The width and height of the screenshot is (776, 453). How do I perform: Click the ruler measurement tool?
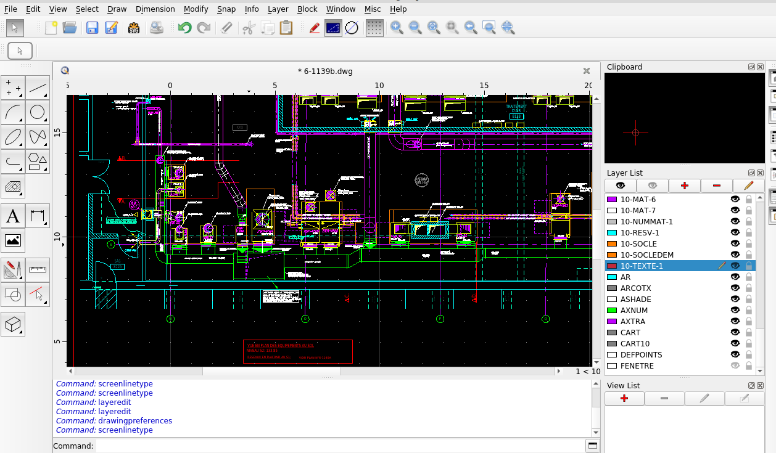[38, 270]
